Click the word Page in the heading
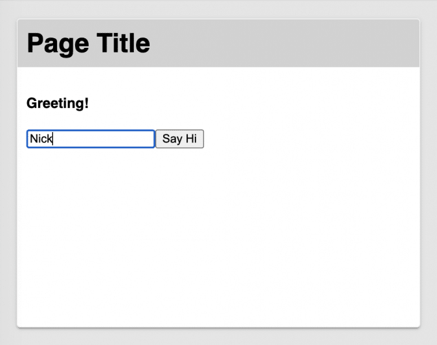The height and width of the screenshot is (345, 437). click(58, 43)
